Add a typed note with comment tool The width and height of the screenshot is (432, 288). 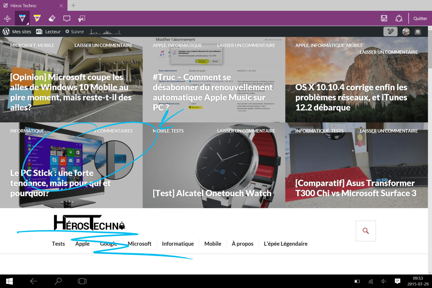[x=67, y=18]
